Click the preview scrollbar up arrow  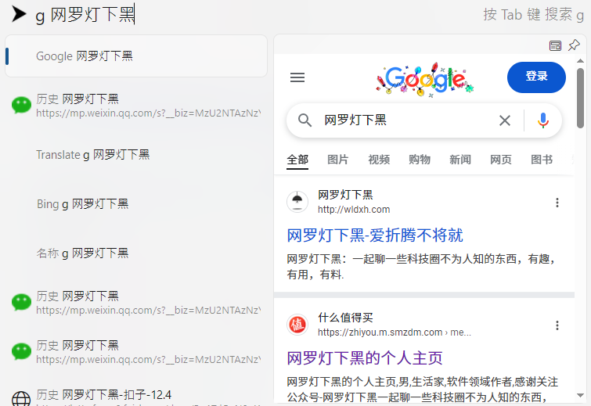point(581,61)
